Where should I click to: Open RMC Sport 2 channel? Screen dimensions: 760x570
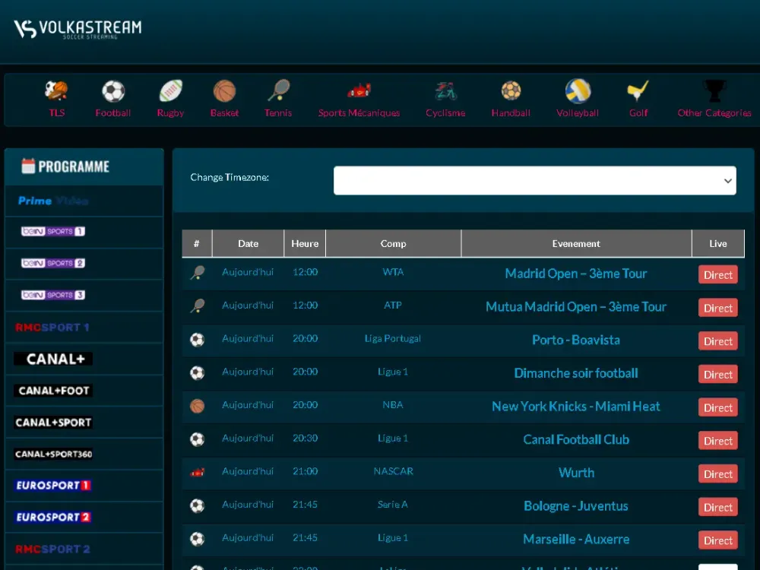(52, 549)
